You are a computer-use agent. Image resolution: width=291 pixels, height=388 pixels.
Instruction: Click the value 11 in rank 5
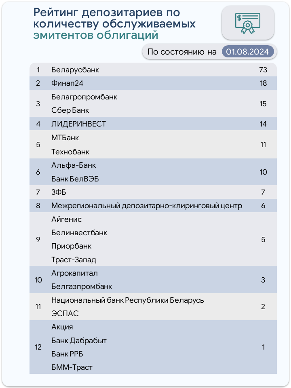[x=263, y=145]
